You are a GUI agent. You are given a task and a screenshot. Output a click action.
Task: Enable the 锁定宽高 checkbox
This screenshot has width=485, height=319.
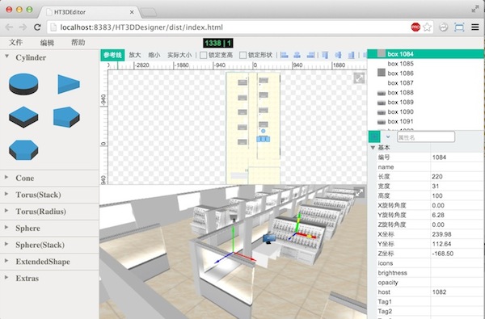[203, 56]
